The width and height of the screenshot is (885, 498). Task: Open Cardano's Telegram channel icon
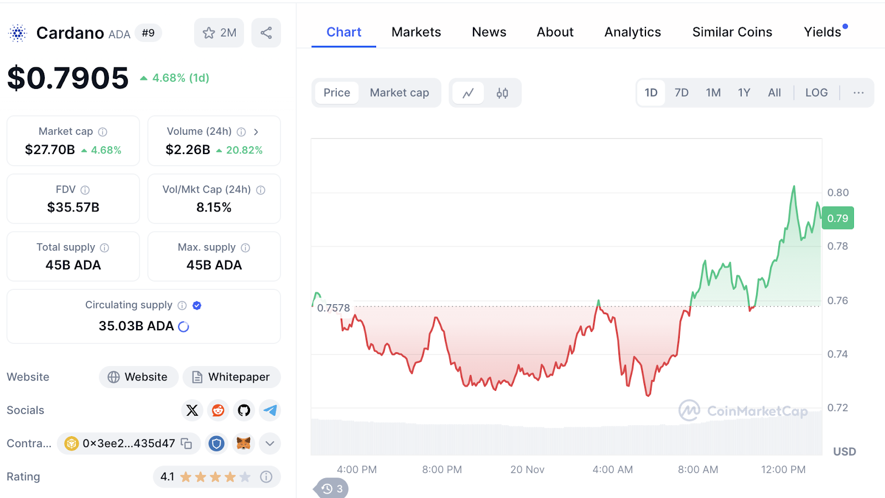tap(270, 410)
